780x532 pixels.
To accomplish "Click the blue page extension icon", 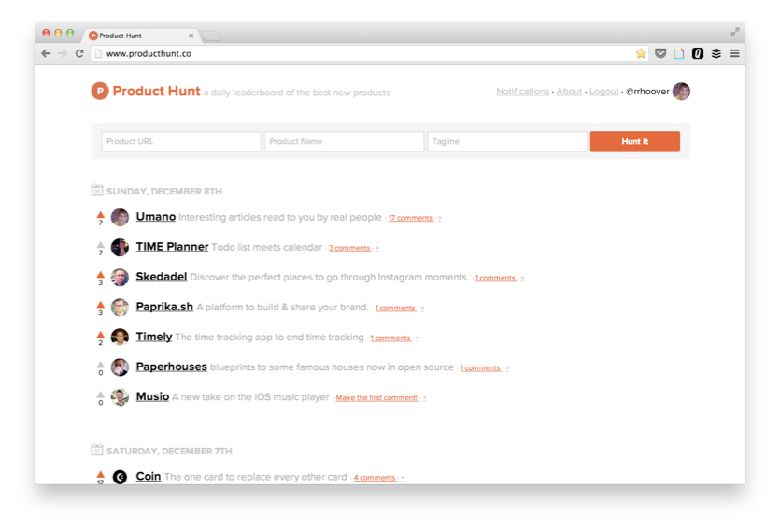I will (x=679, y=53).
